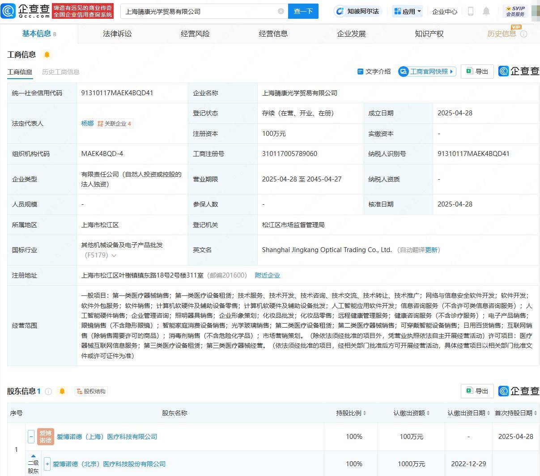Select the 历史工商信息 sub-tab
Viewport: 540px width, 476px height.
[x=61, y=72]
